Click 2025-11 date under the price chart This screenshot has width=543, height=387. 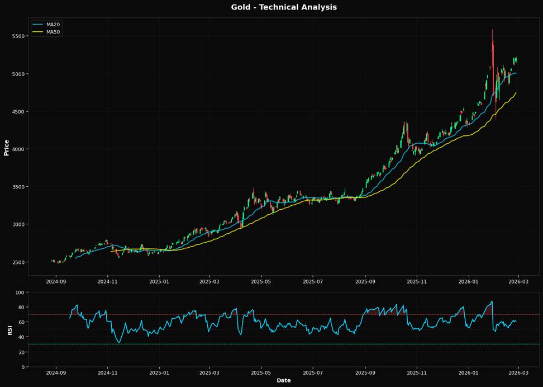tap(417, 281)
